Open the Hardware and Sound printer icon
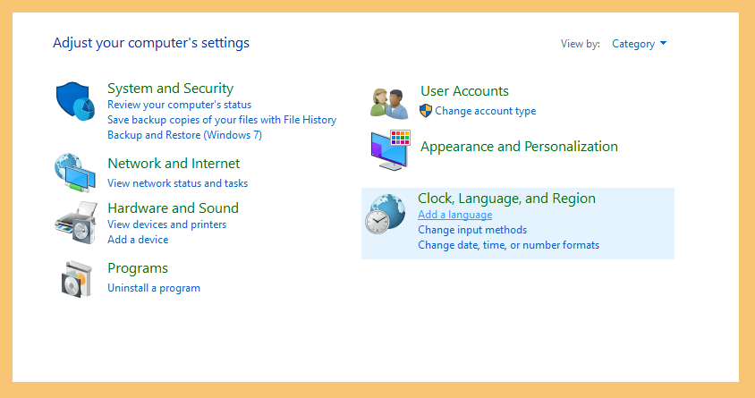This screenshot has height=398, width=755. point(76,223)
